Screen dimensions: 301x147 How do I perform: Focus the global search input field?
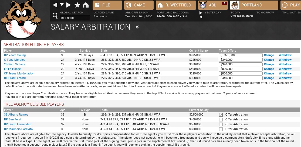[75, 18]
